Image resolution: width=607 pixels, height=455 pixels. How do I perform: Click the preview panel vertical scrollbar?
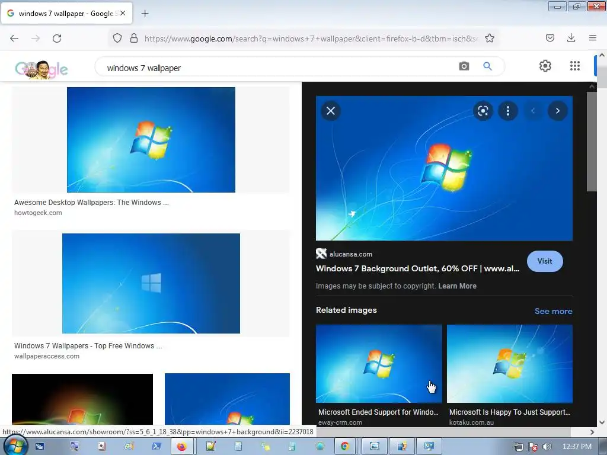[592, 142]
